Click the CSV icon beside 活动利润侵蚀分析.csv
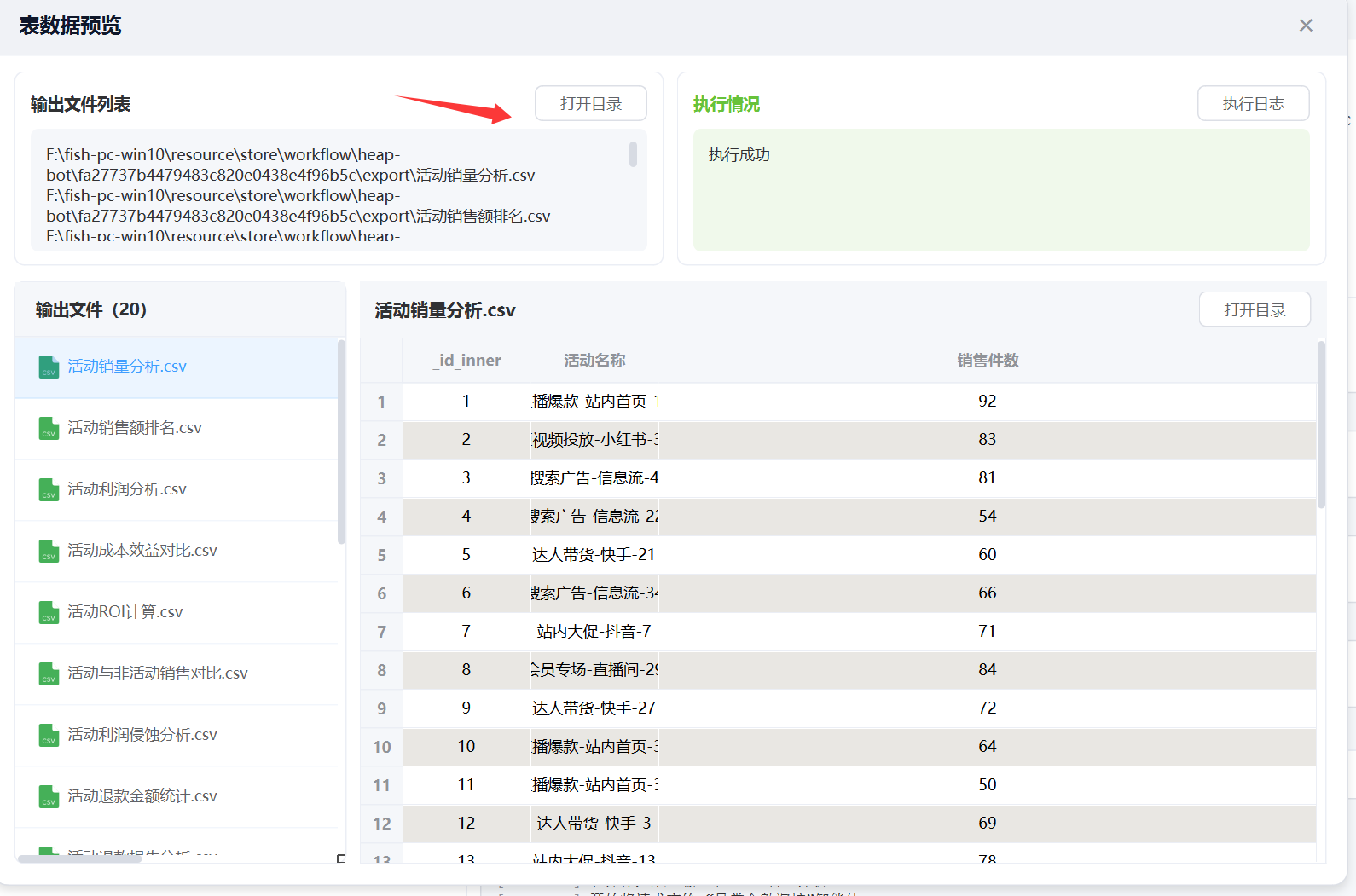This screenshot has width=1356, height=896. click(49, 735)
